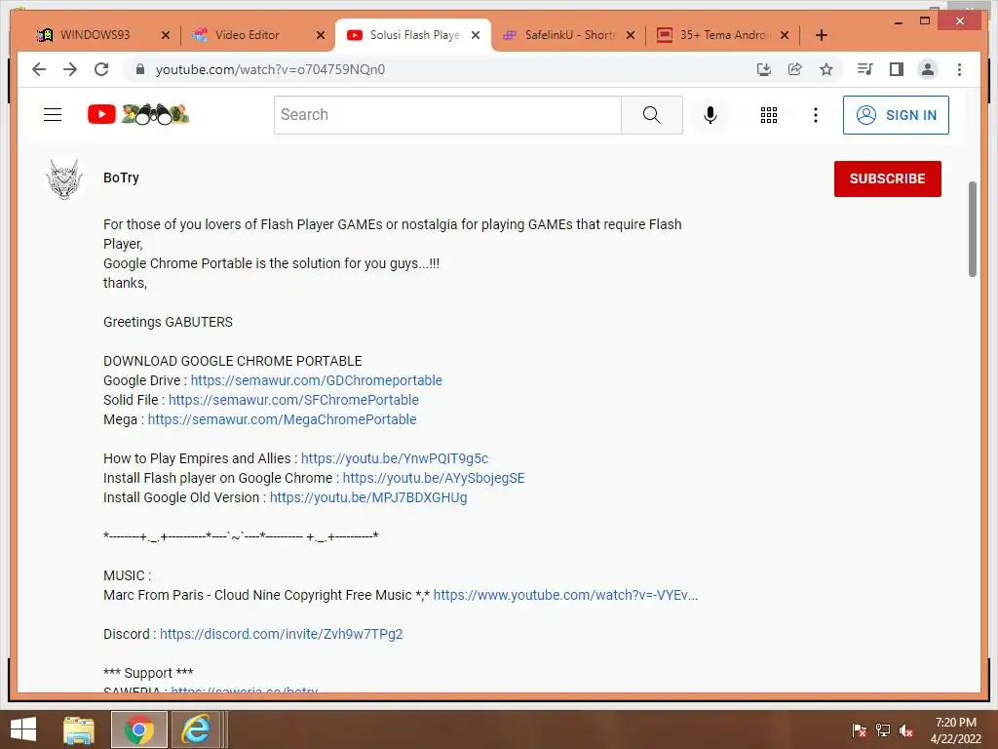Open network status tray icon

pyautogui.click(x=883, y=729)
